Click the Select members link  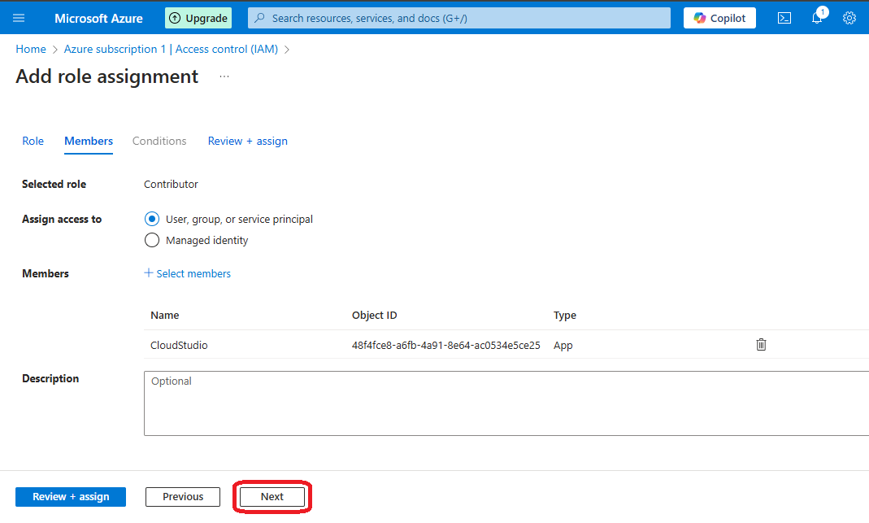188,273
